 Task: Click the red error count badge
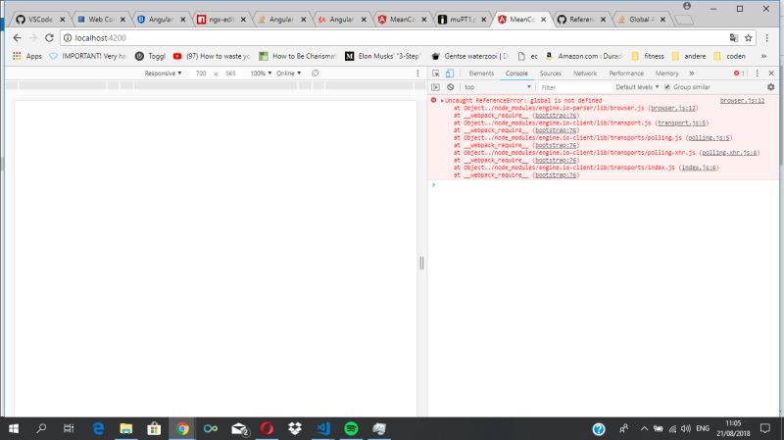point(739,73)
